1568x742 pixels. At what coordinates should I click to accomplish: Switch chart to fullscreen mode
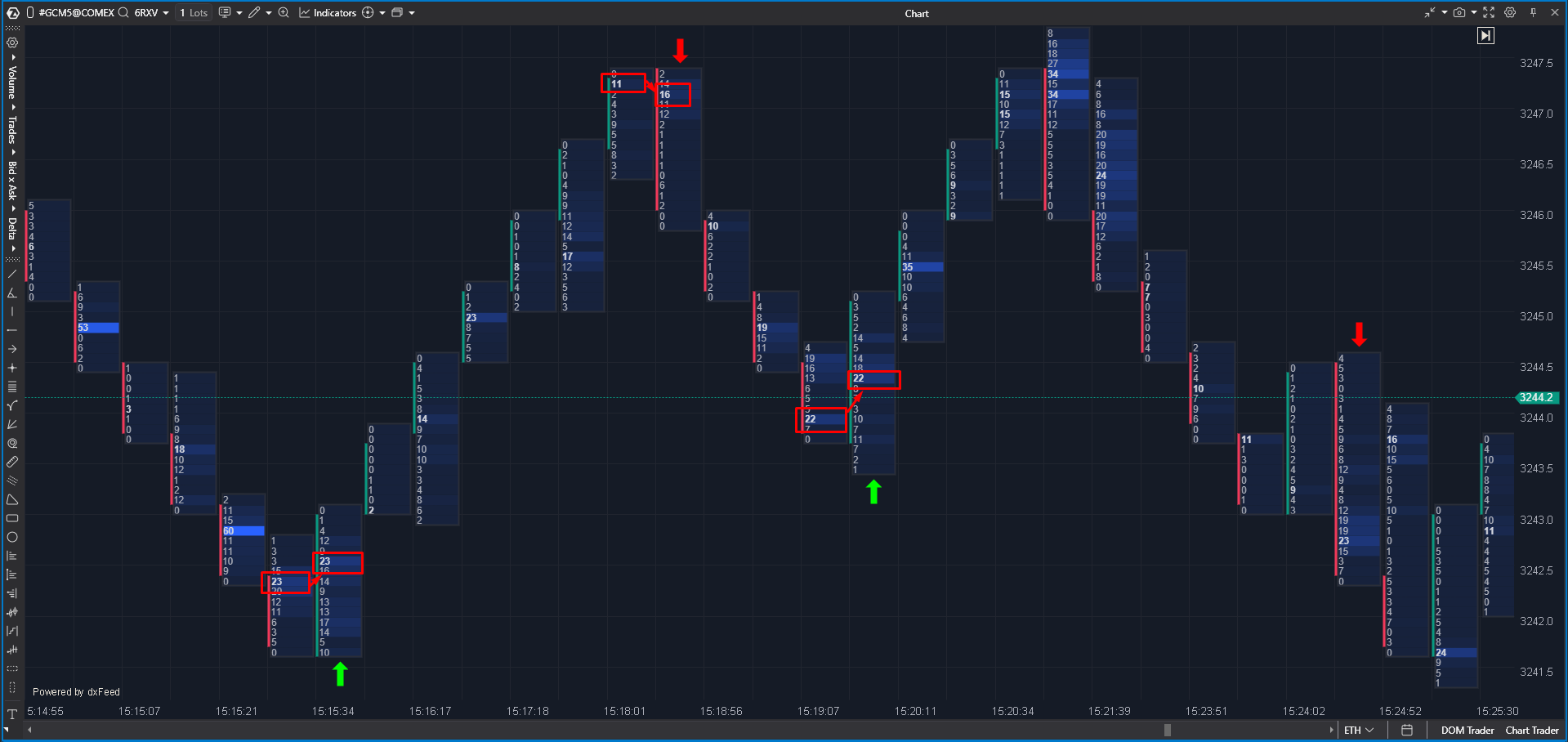click(1489, 13)
